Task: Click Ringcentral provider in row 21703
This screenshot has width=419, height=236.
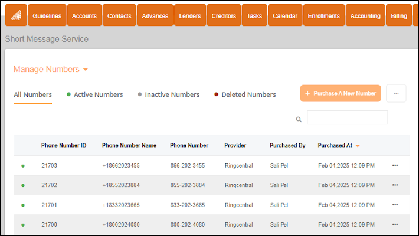Action: point(238,165)
